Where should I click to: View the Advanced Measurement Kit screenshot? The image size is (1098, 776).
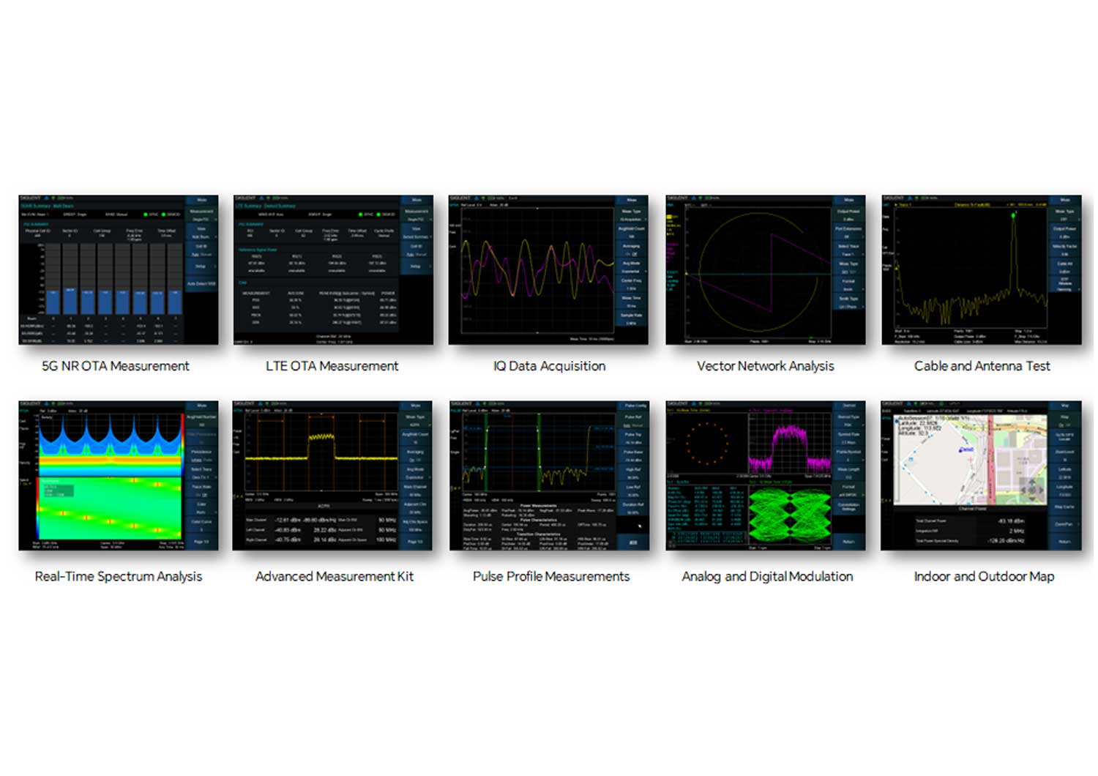[x=333, y=476]
